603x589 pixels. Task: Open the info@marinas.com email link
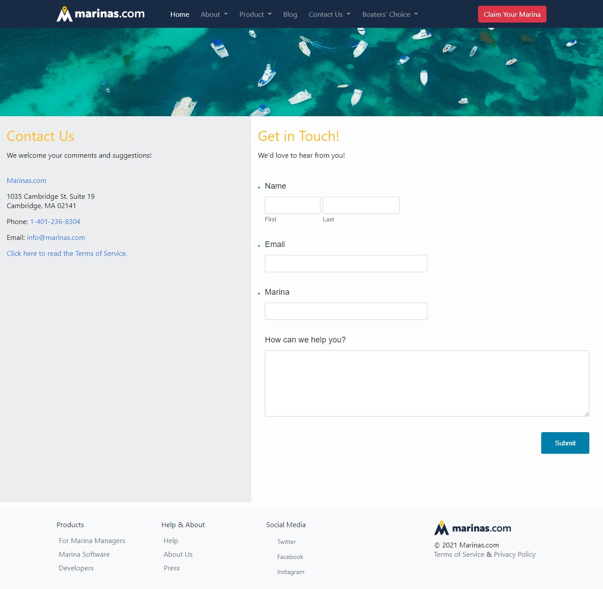tap(56, 237)
